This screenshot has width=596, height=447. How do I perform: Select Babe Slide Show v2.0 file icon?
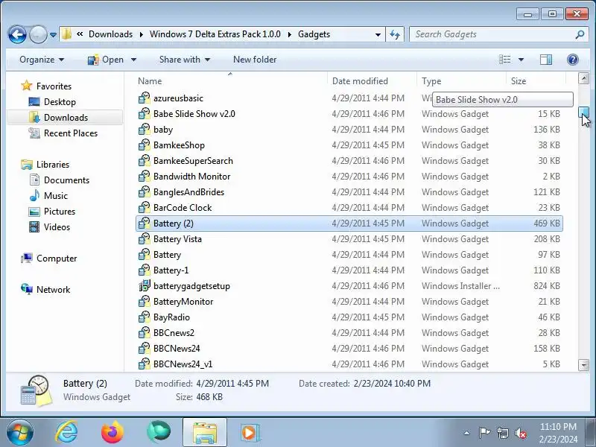[144, 114]
